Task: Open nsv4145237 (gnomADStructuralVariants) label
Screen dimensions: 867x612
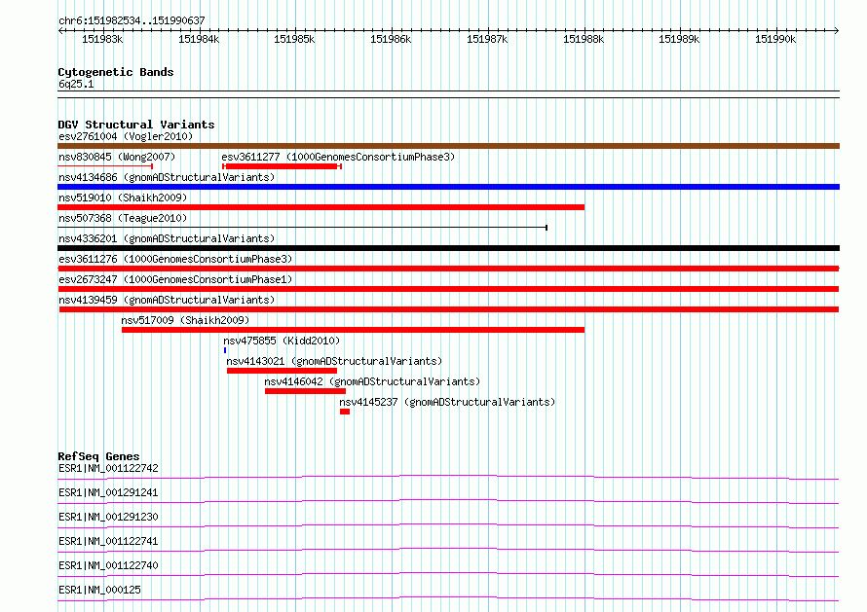Action: (x=447, y=402)
